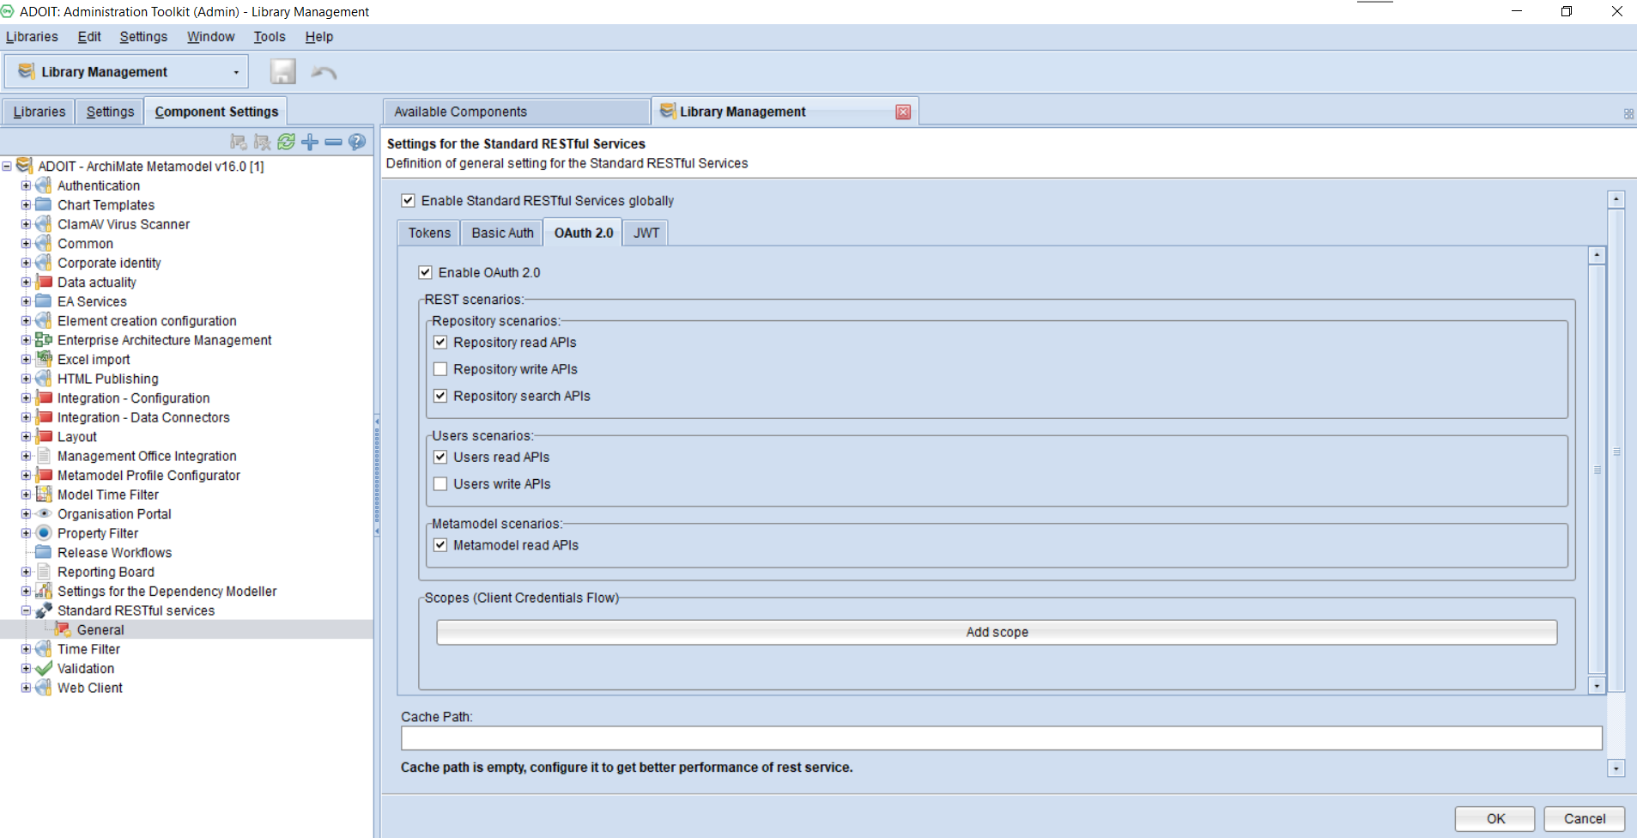Screen dimensions: 1637x838
Task: Click the blue plus expand-all icon
Action: click(x=310, y=142)
